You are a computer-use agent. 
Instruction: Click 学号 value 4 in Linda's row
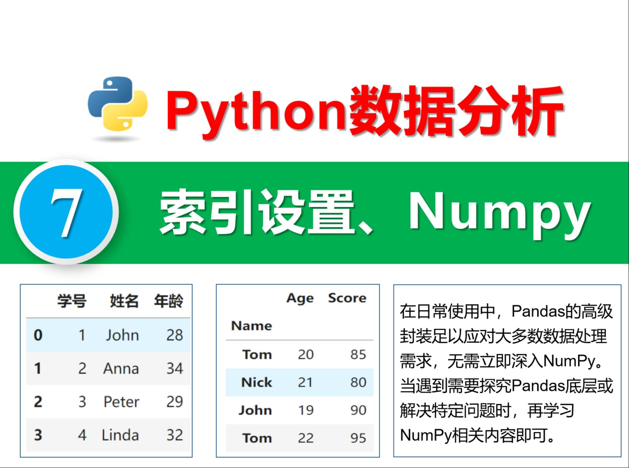(82, 435)
